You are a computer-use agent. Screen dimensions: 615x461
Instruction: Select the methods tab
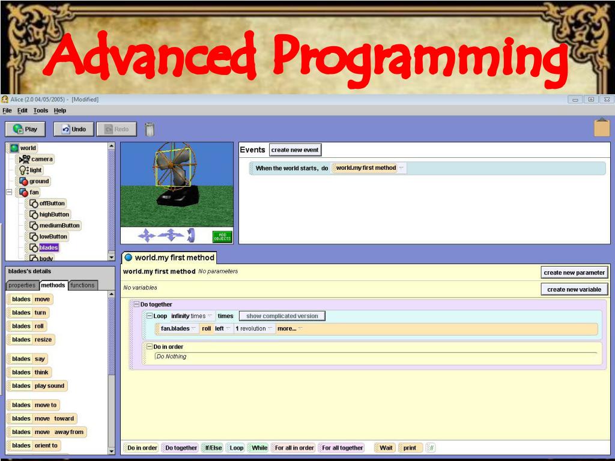pos(53,285)
